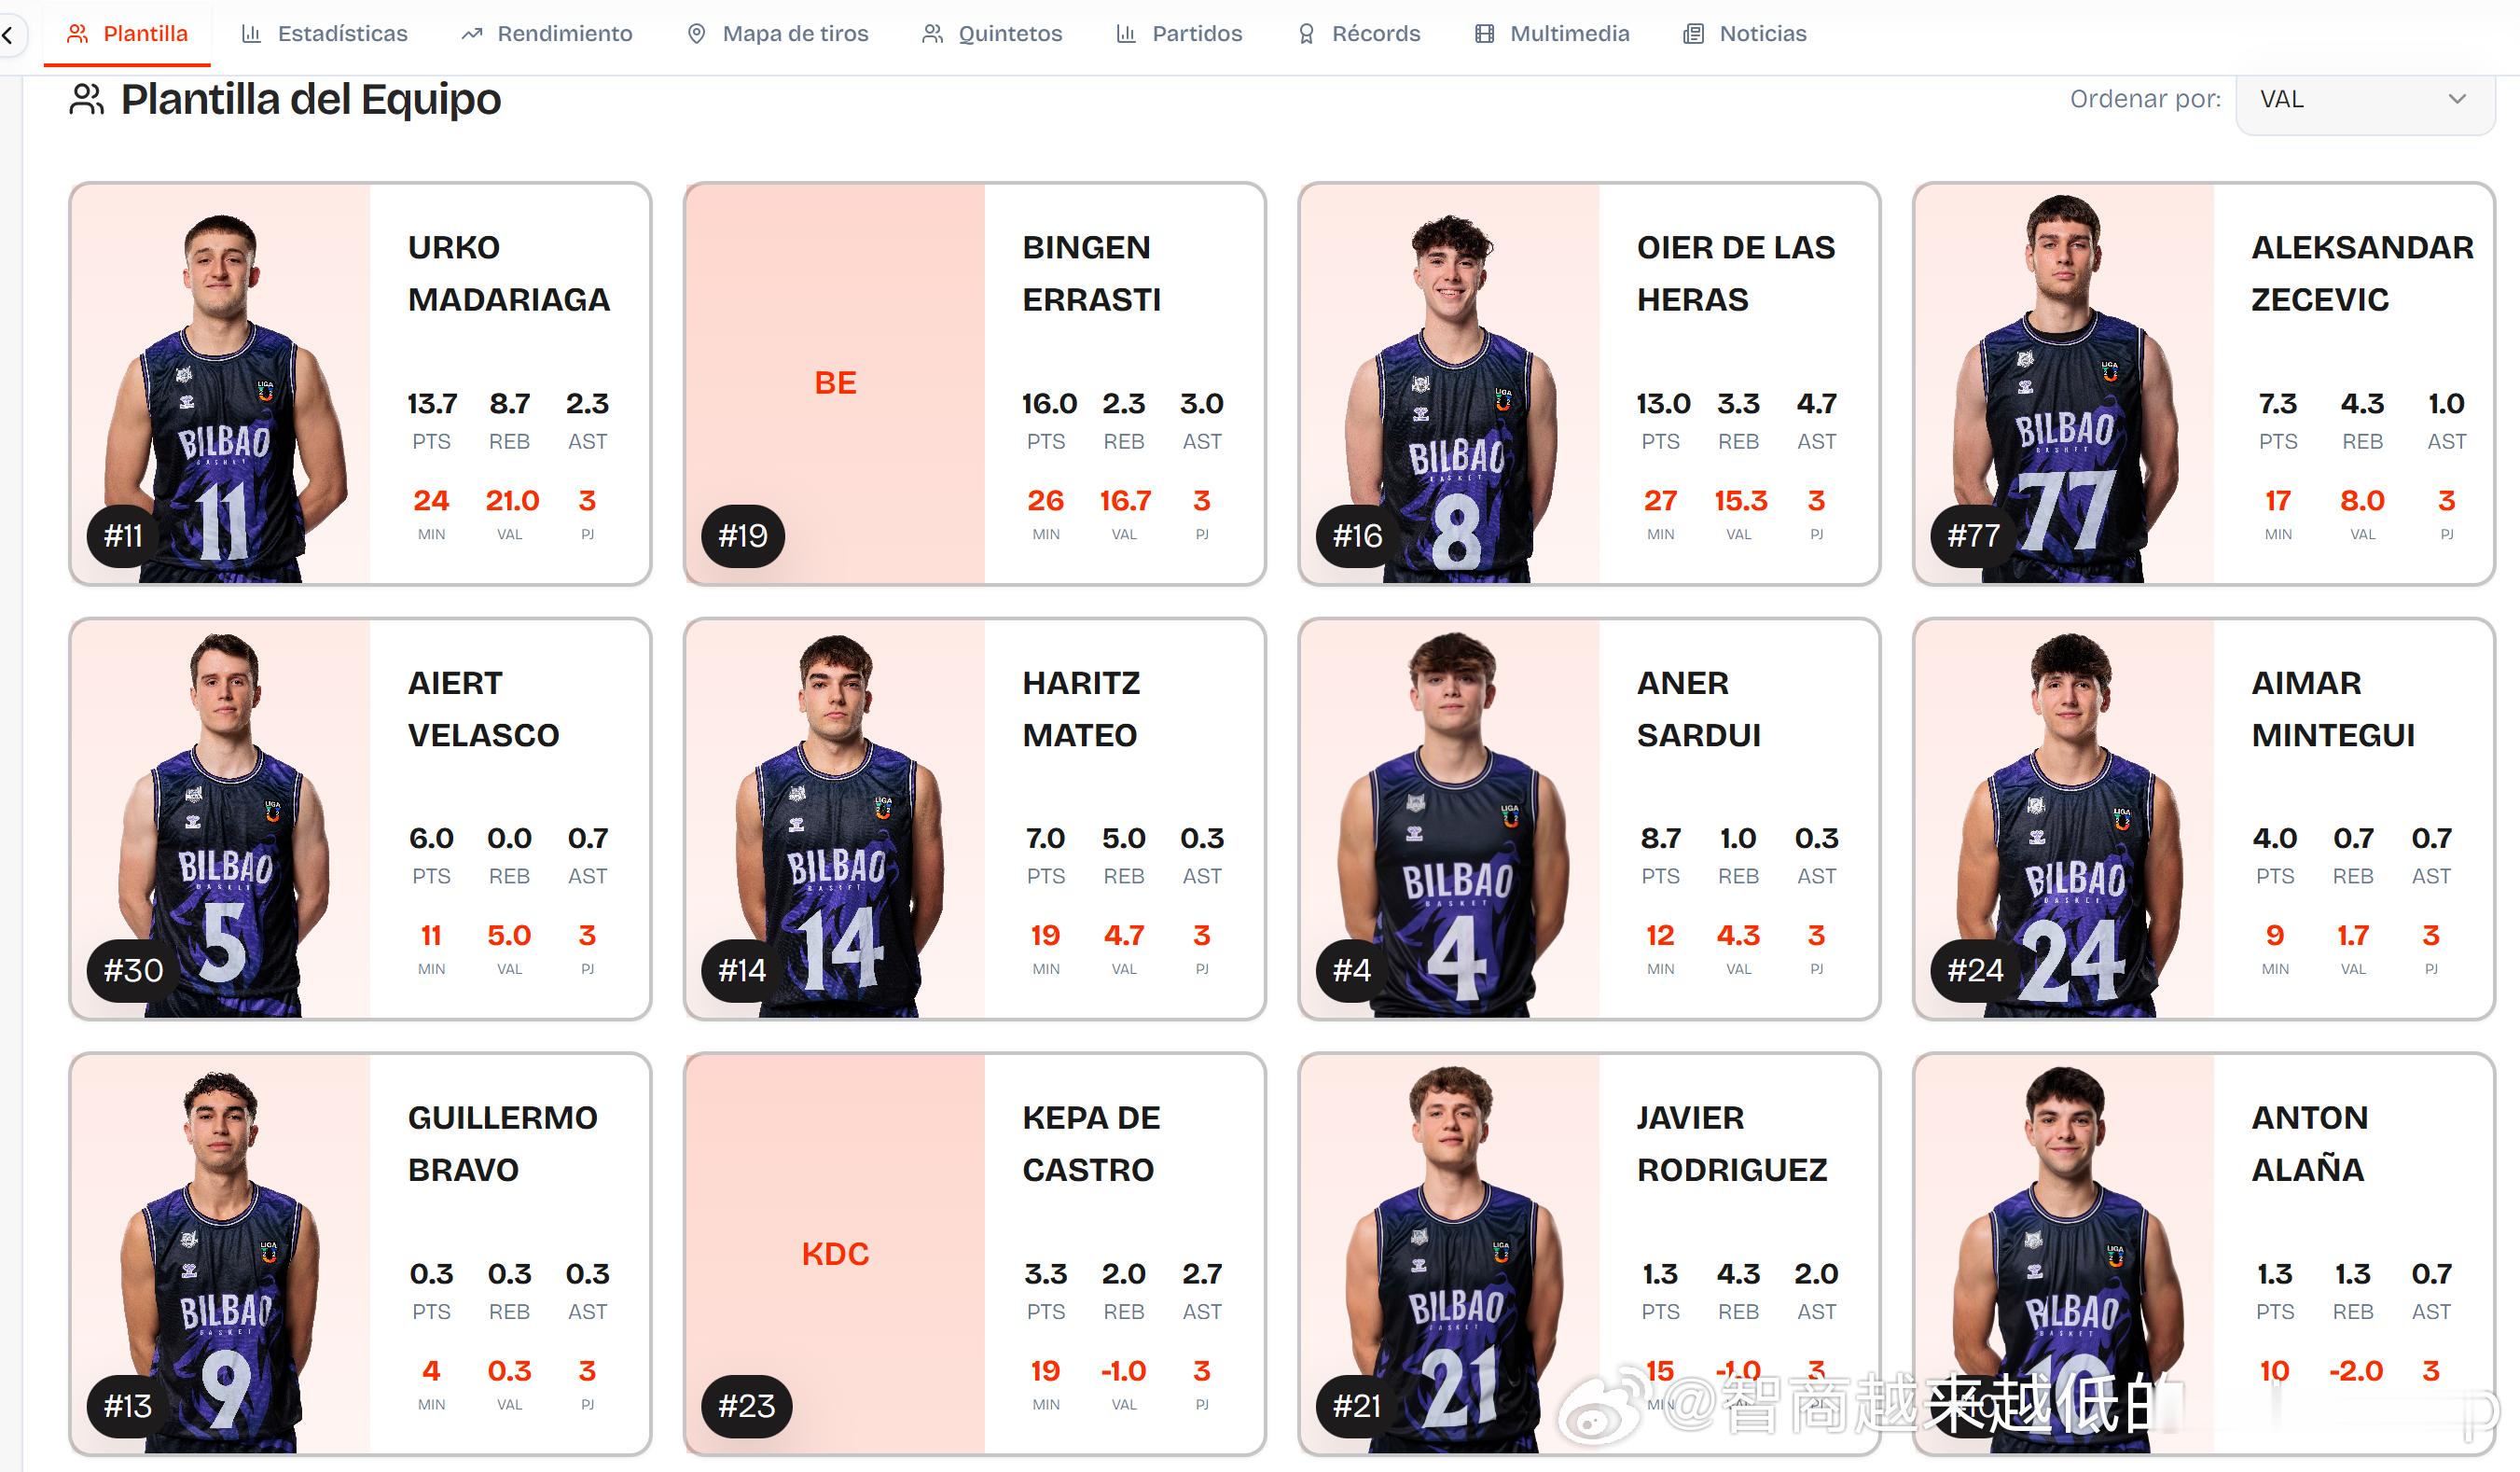Click Kepa de Castro KDC placeholder avatar
Screen dimensions: 2520x1472
click(x=835, y=1254)
